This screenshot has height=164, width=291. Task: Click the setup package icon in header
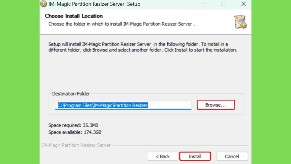pos(240,22)
